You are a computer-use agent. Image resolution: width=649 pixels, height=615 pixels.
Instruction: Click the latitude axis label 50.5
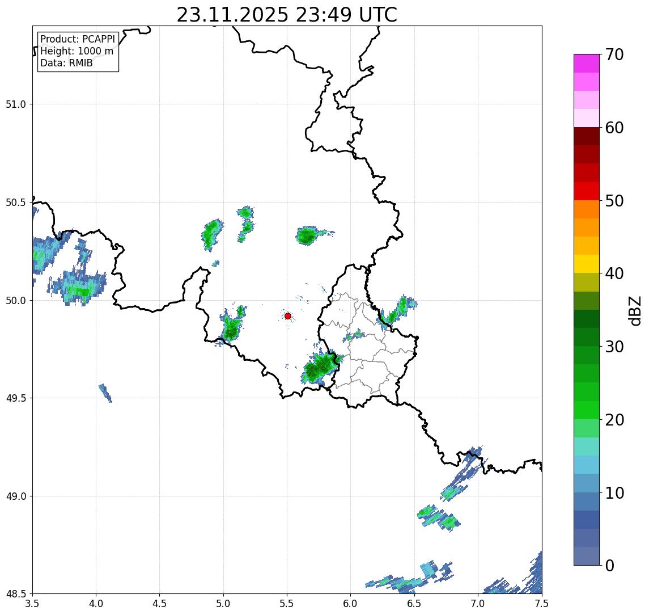click(16, 203)
